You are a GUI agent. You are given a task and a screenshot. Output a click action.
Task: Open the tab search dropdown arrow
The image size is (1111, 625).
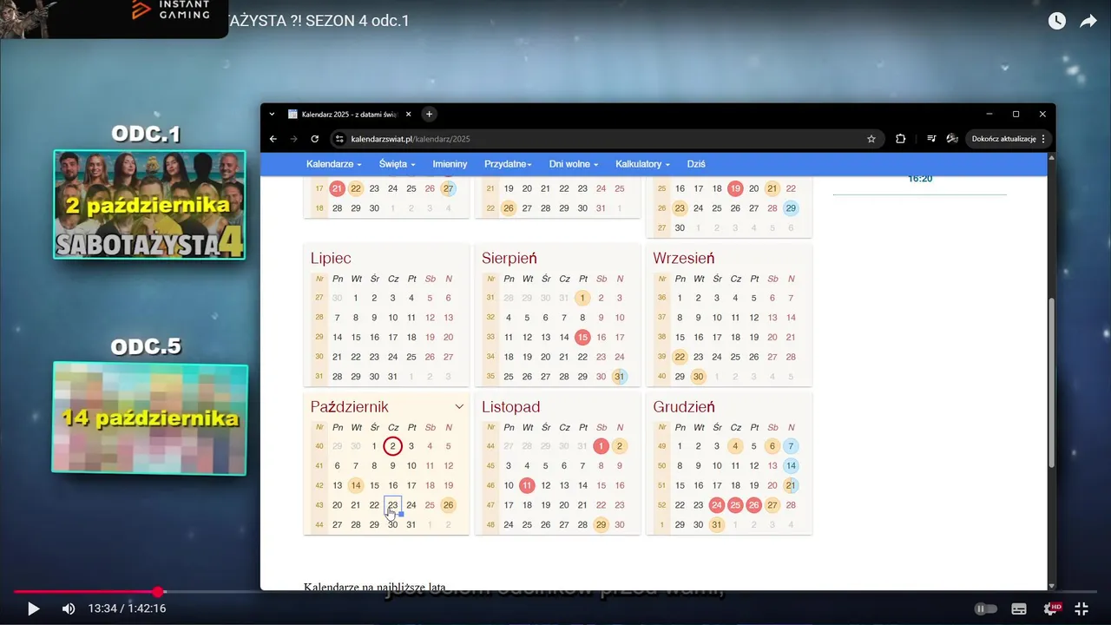[x=272, y=115]
